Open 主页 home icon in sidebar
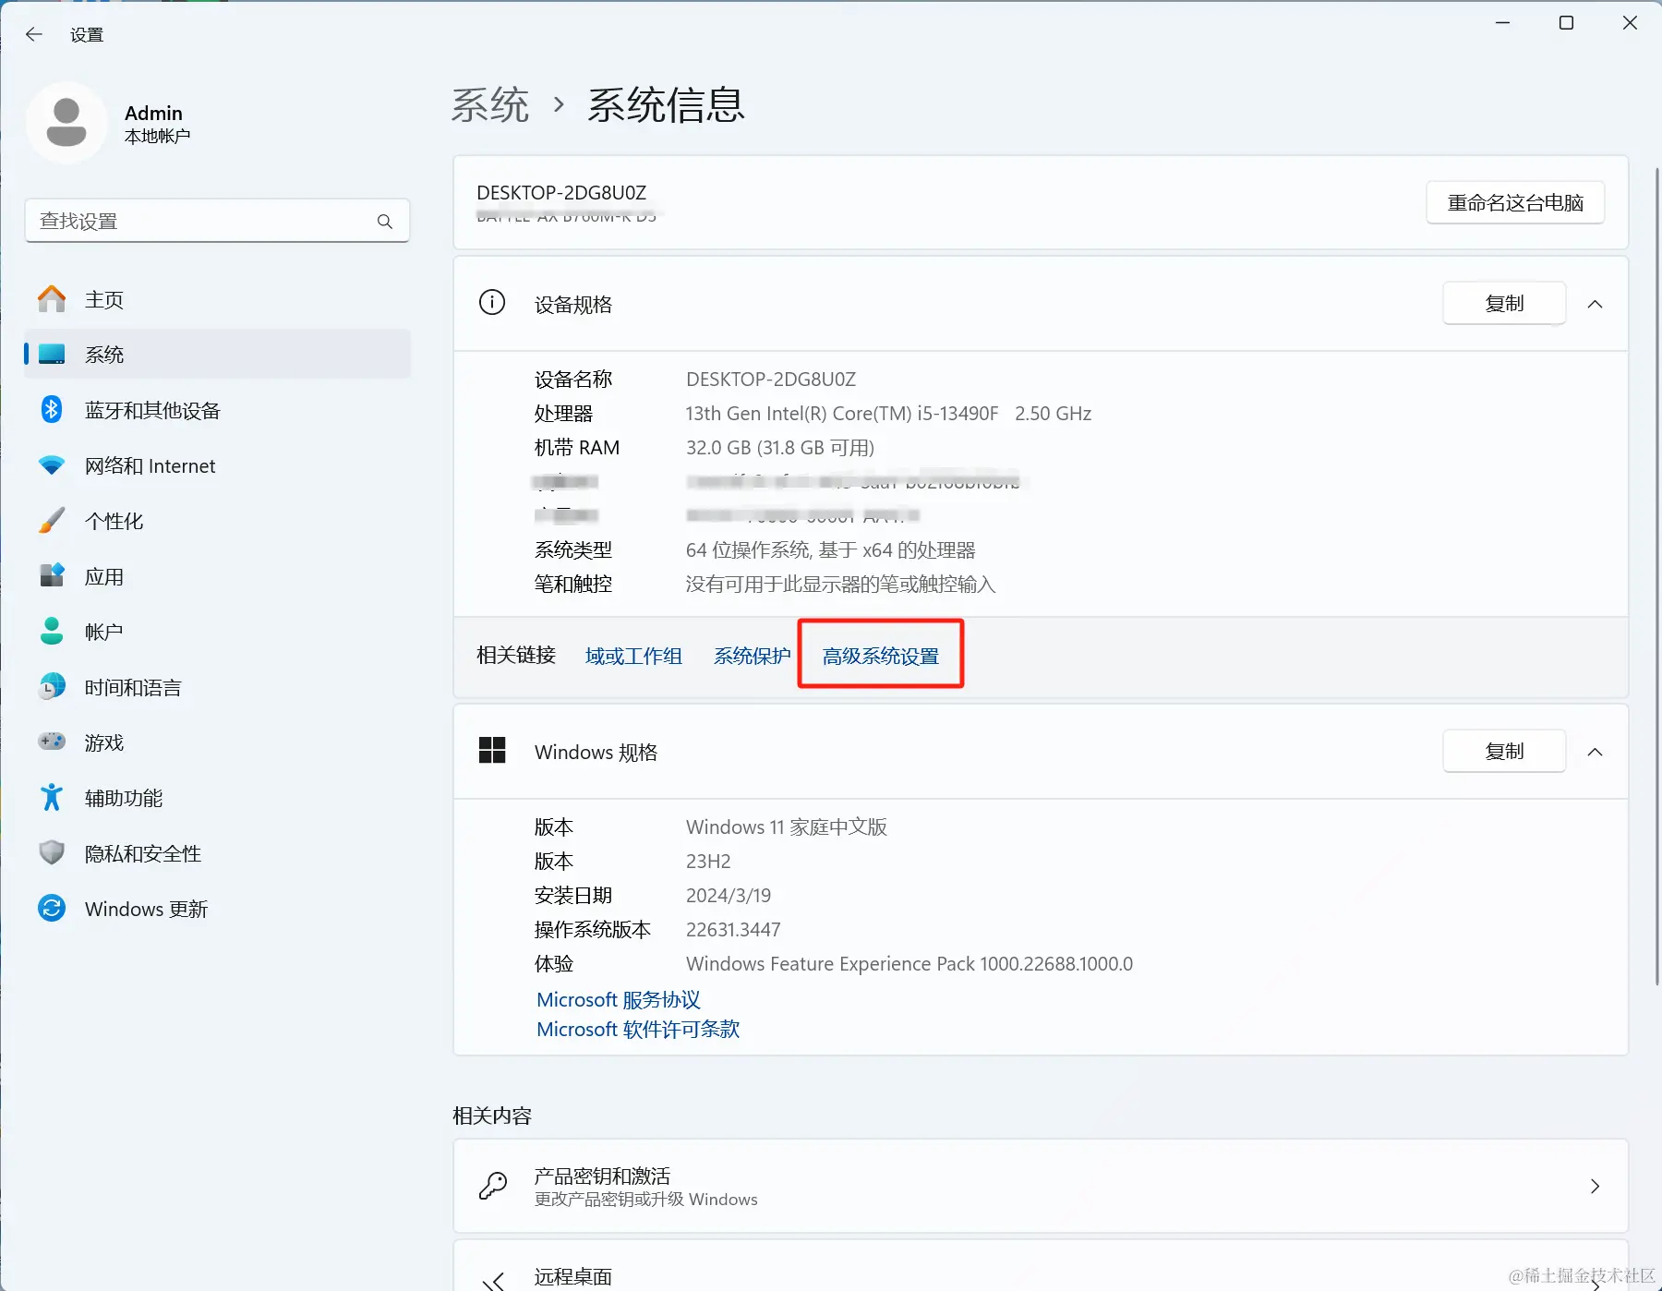The image size is (1662, 1291). click(x=52, y=299)
